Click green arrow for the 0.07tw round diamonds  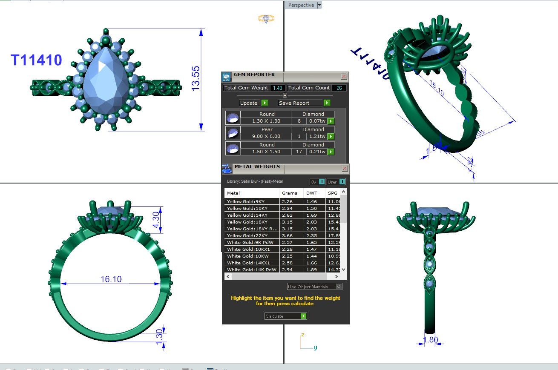[x=331, y=121]
